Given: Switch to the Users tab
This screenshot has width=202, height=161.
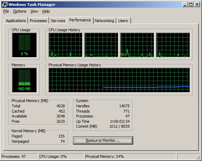Looking at the screenshot, I should 123,21.
